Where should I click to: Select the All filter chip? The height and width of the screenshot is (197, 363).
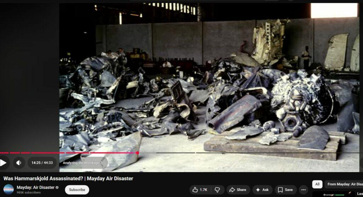(317, 184)
